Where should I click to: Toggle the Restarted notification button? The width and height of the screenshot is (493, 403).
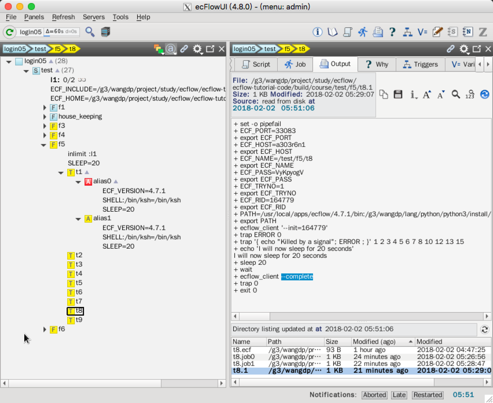(x=428, y=395)
